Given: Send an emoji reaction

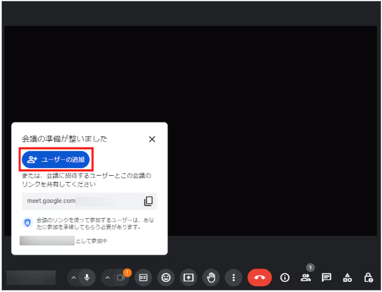Looking at the screenshot, I should 165,277.
